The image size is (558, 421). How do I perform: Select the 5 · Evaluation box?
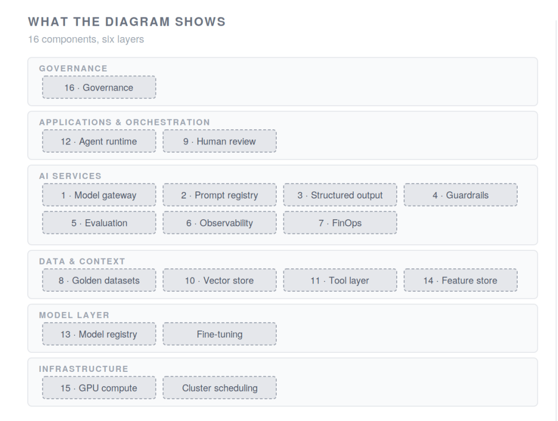click(x=99, y=222)
